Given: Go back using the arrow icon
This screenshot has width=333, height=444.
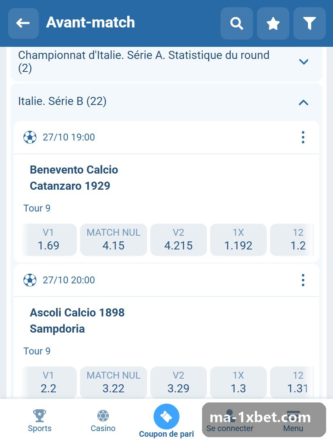Looking at the screenshot, I should coord(23,23).
